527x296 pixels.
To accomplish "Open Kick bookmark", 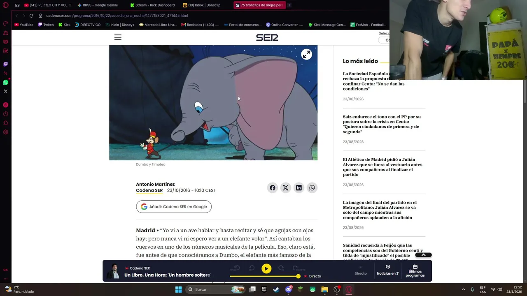I will [64, 25].
